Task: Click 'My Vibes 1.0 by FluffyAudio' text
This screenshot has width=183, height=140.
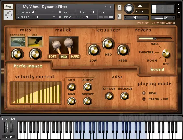Action: click(x=156, y=23)
